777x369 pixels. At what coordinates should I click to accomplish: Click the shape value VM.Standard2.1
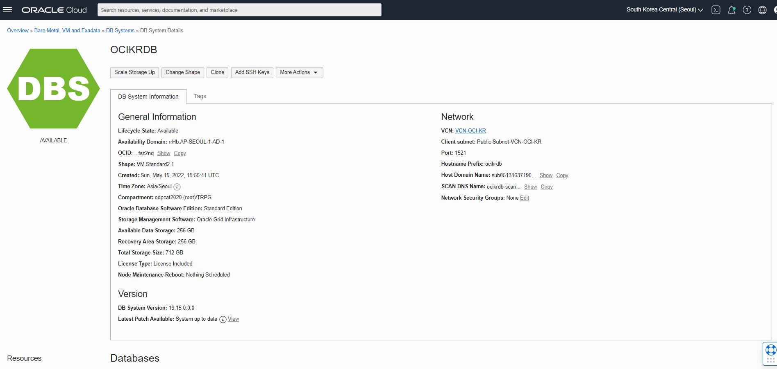pos(155,164)
